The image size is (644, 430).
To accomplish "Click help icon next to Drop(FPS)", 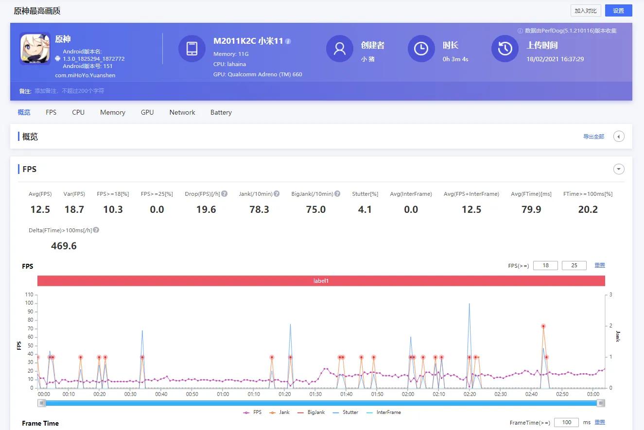I will click(x=225, y=194).
